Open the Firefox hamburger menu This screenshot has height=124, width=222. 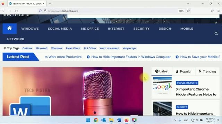click(x=219, y=11)
